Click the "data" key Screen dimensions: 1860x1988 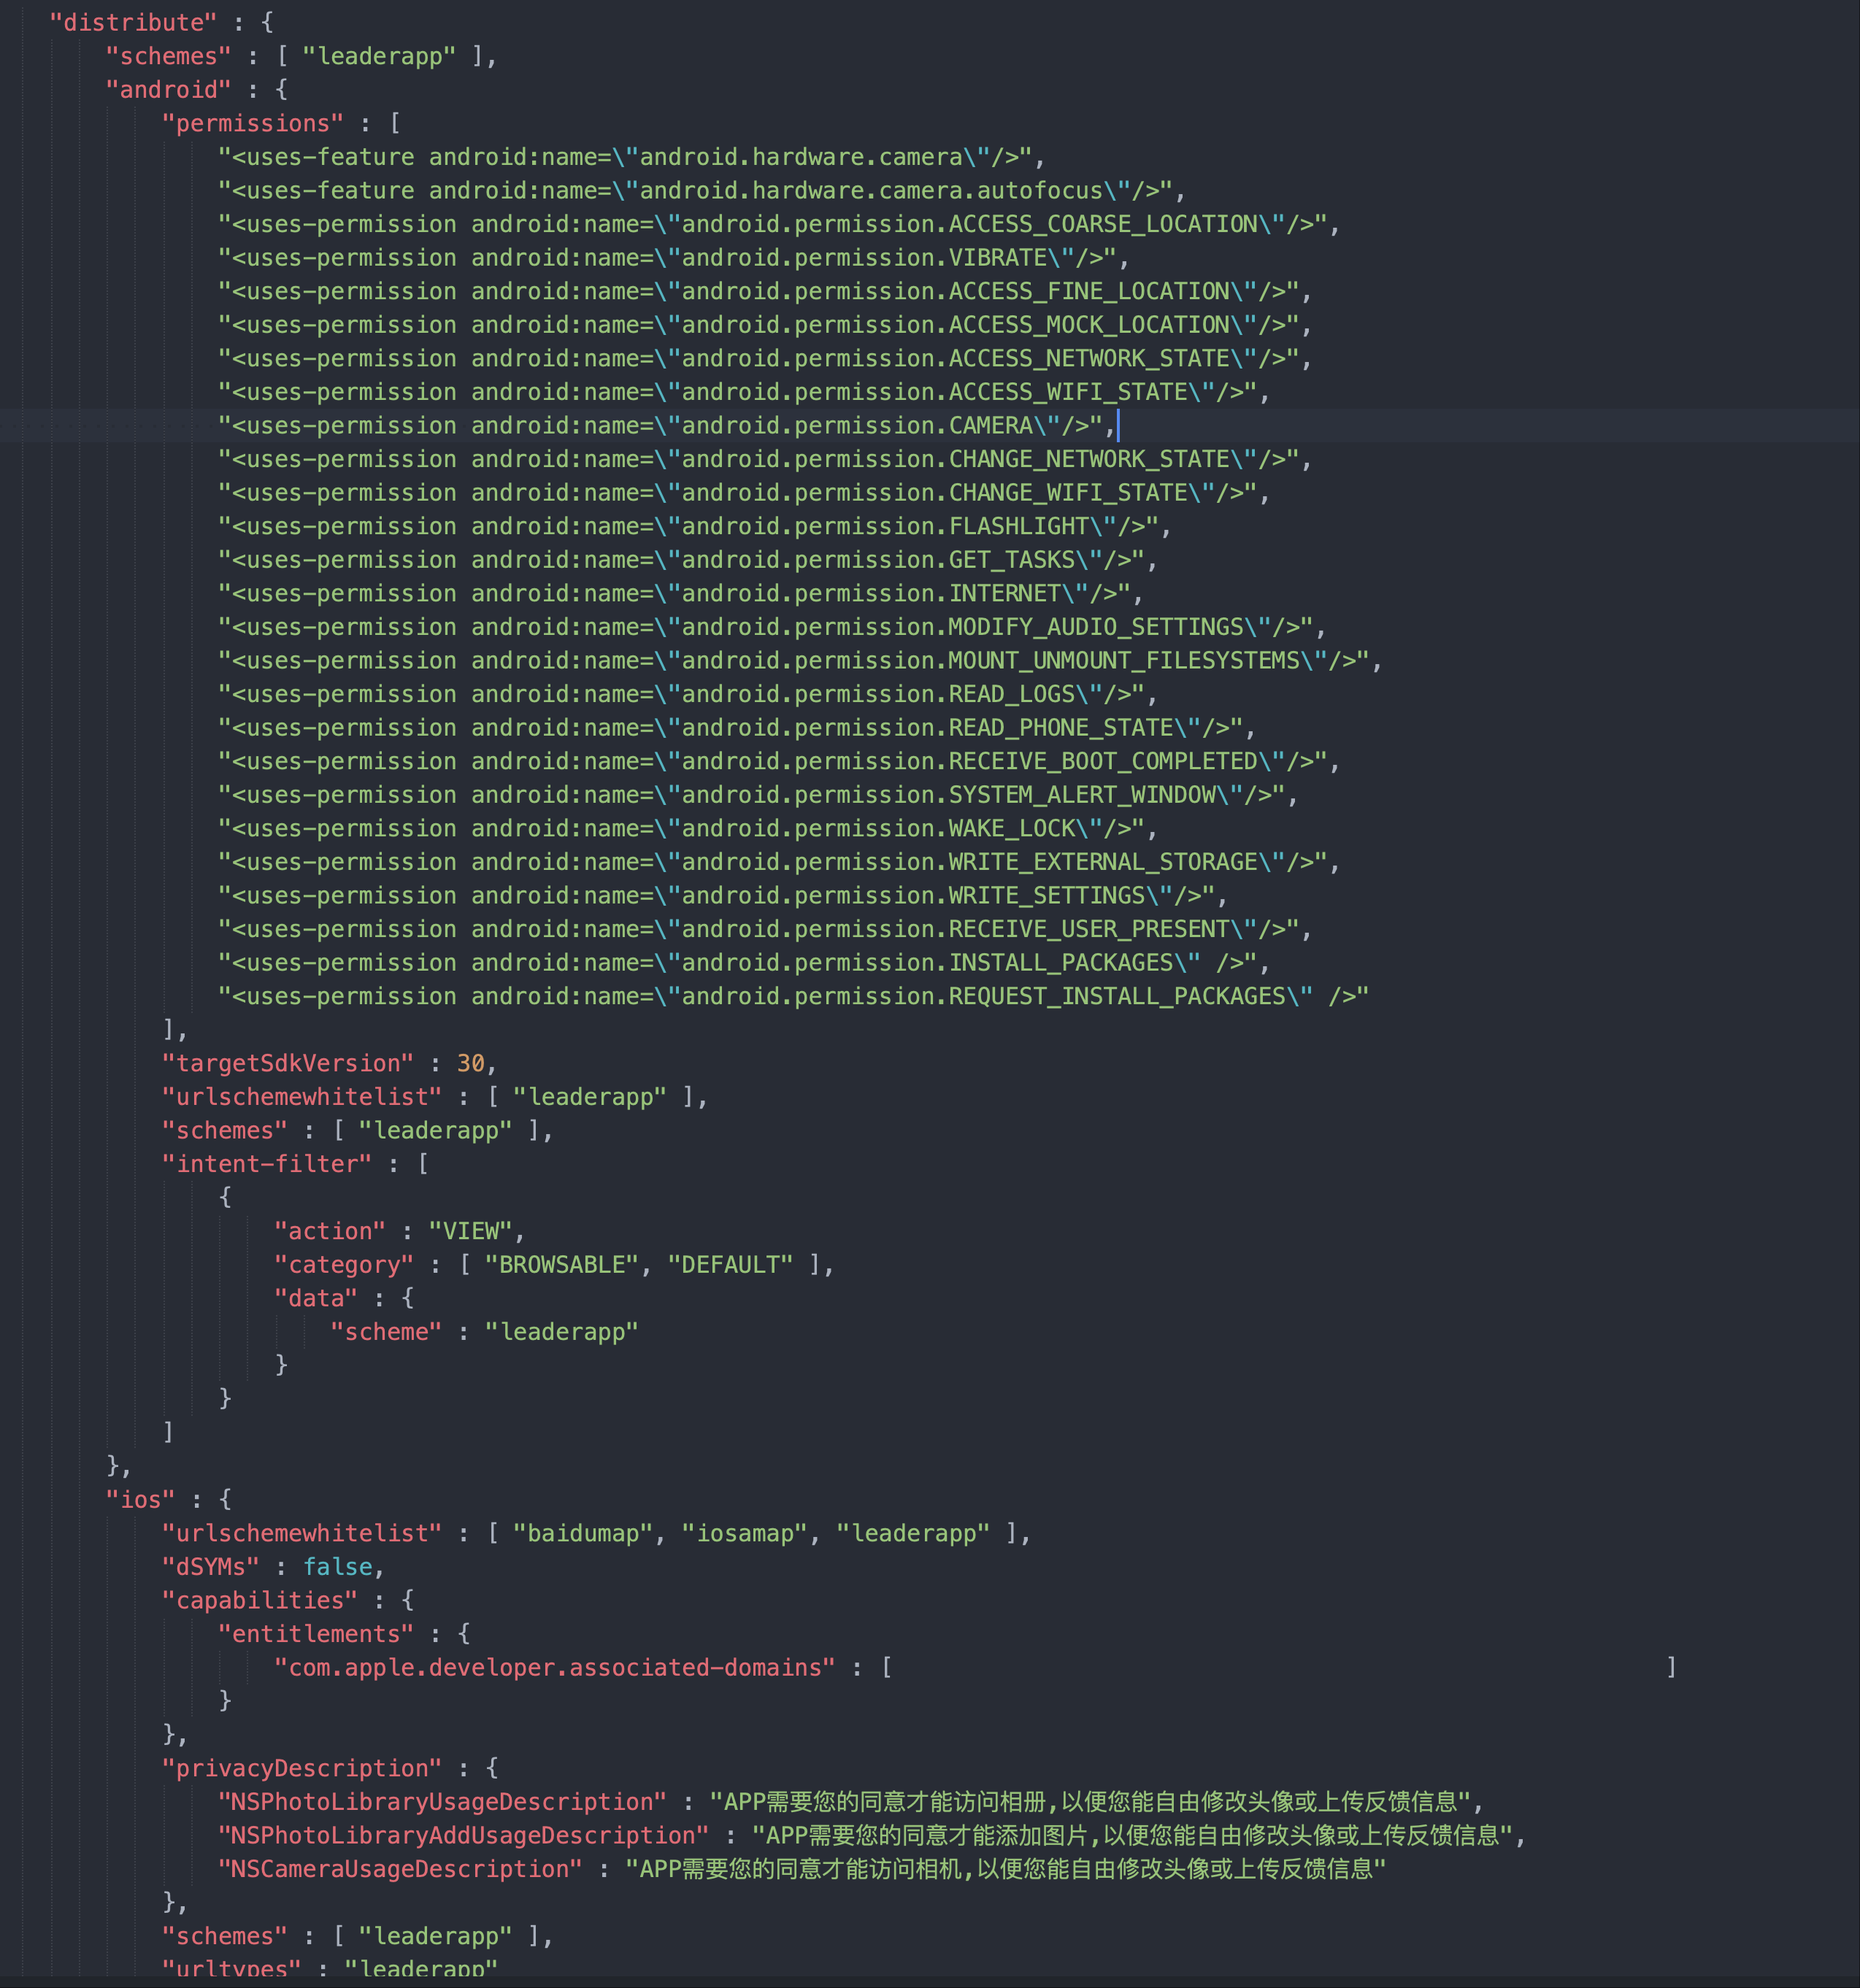[x=315, y=1298]
